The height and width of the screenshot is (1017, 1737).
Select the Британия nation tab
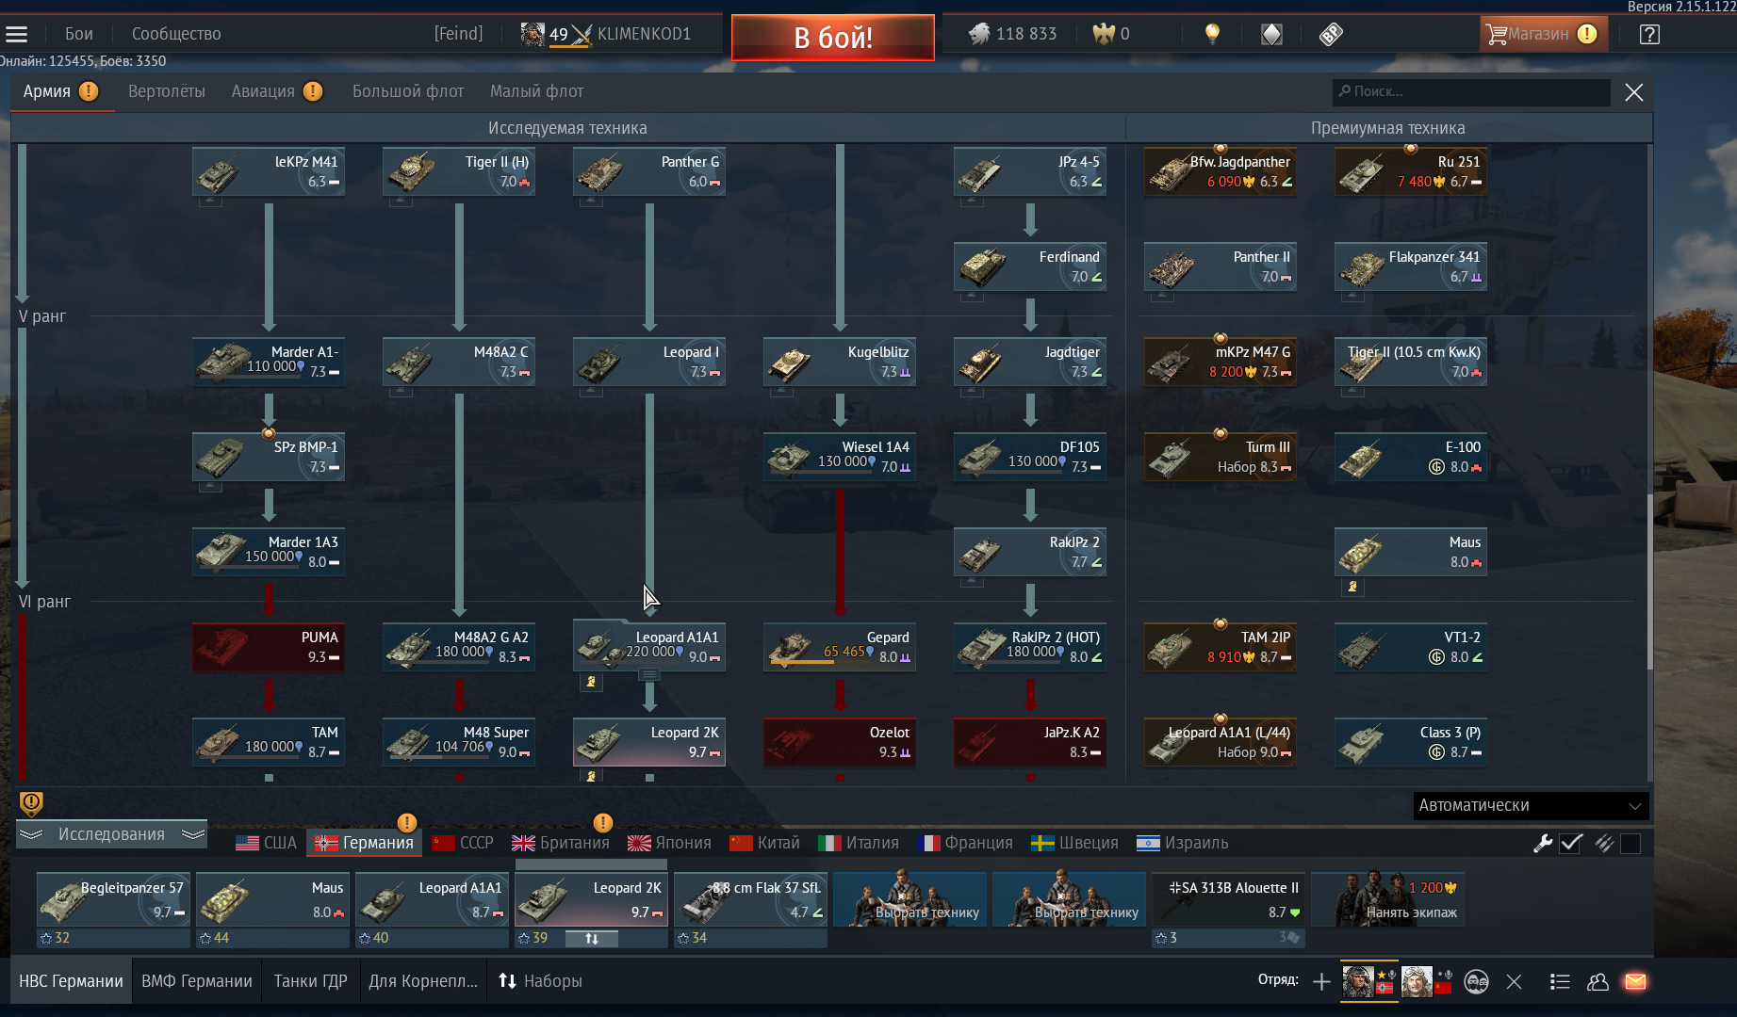561,844
